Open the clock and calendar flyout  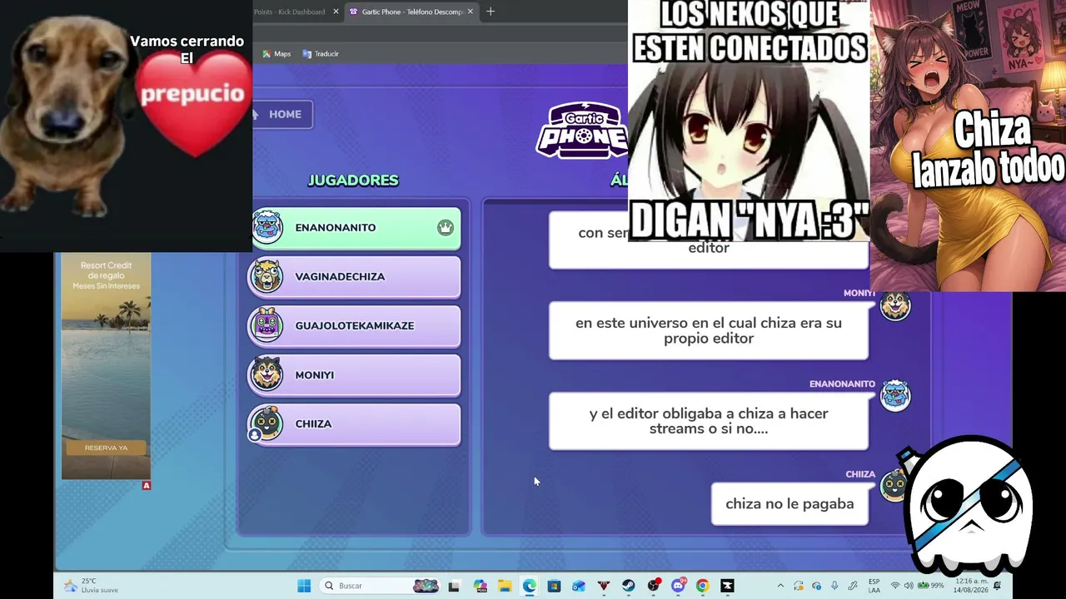970,586
